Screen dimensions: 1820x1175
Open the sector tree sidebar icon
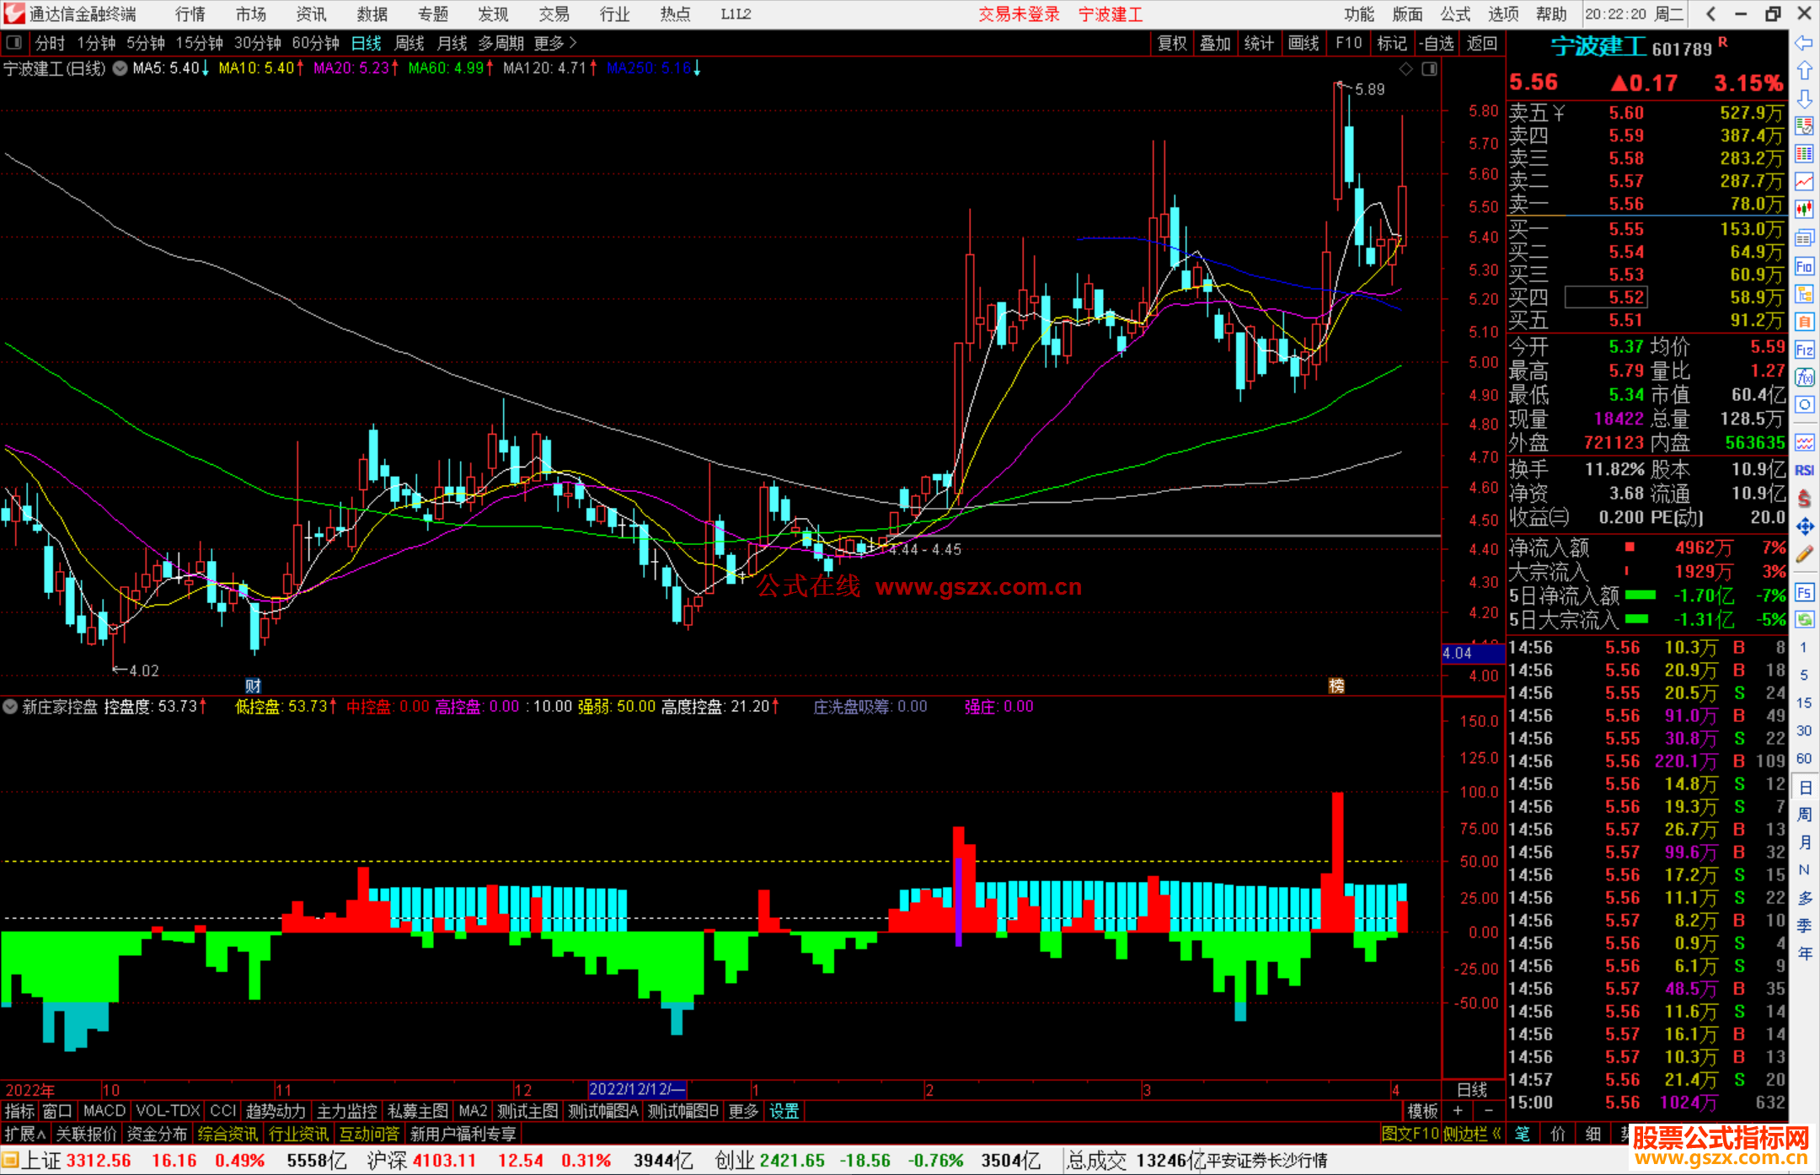pos(1804,294)
